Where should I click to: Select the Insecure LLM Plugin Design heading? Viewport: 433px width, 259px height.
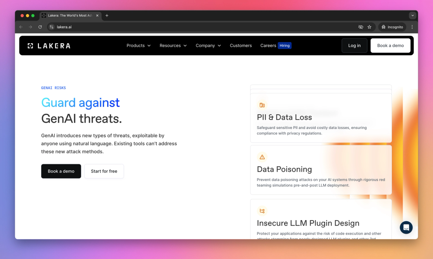pos(308,223)
